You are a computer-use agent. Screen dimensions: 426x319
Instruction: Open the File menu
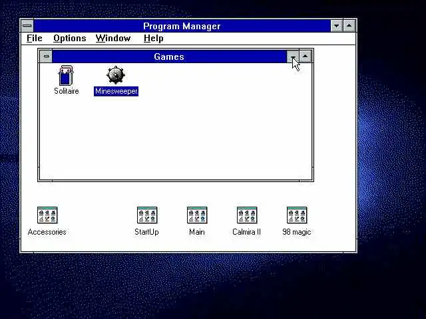(x=35, y=39)
